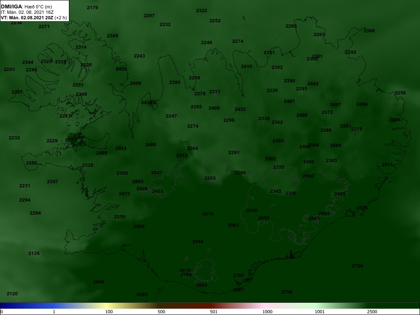Click the height value 2380
This screenshot has width=420, height=315.
coord(175,82)
